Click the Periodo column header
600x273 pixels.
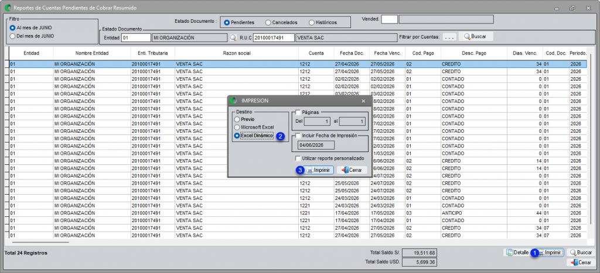(x=578, y=53)
